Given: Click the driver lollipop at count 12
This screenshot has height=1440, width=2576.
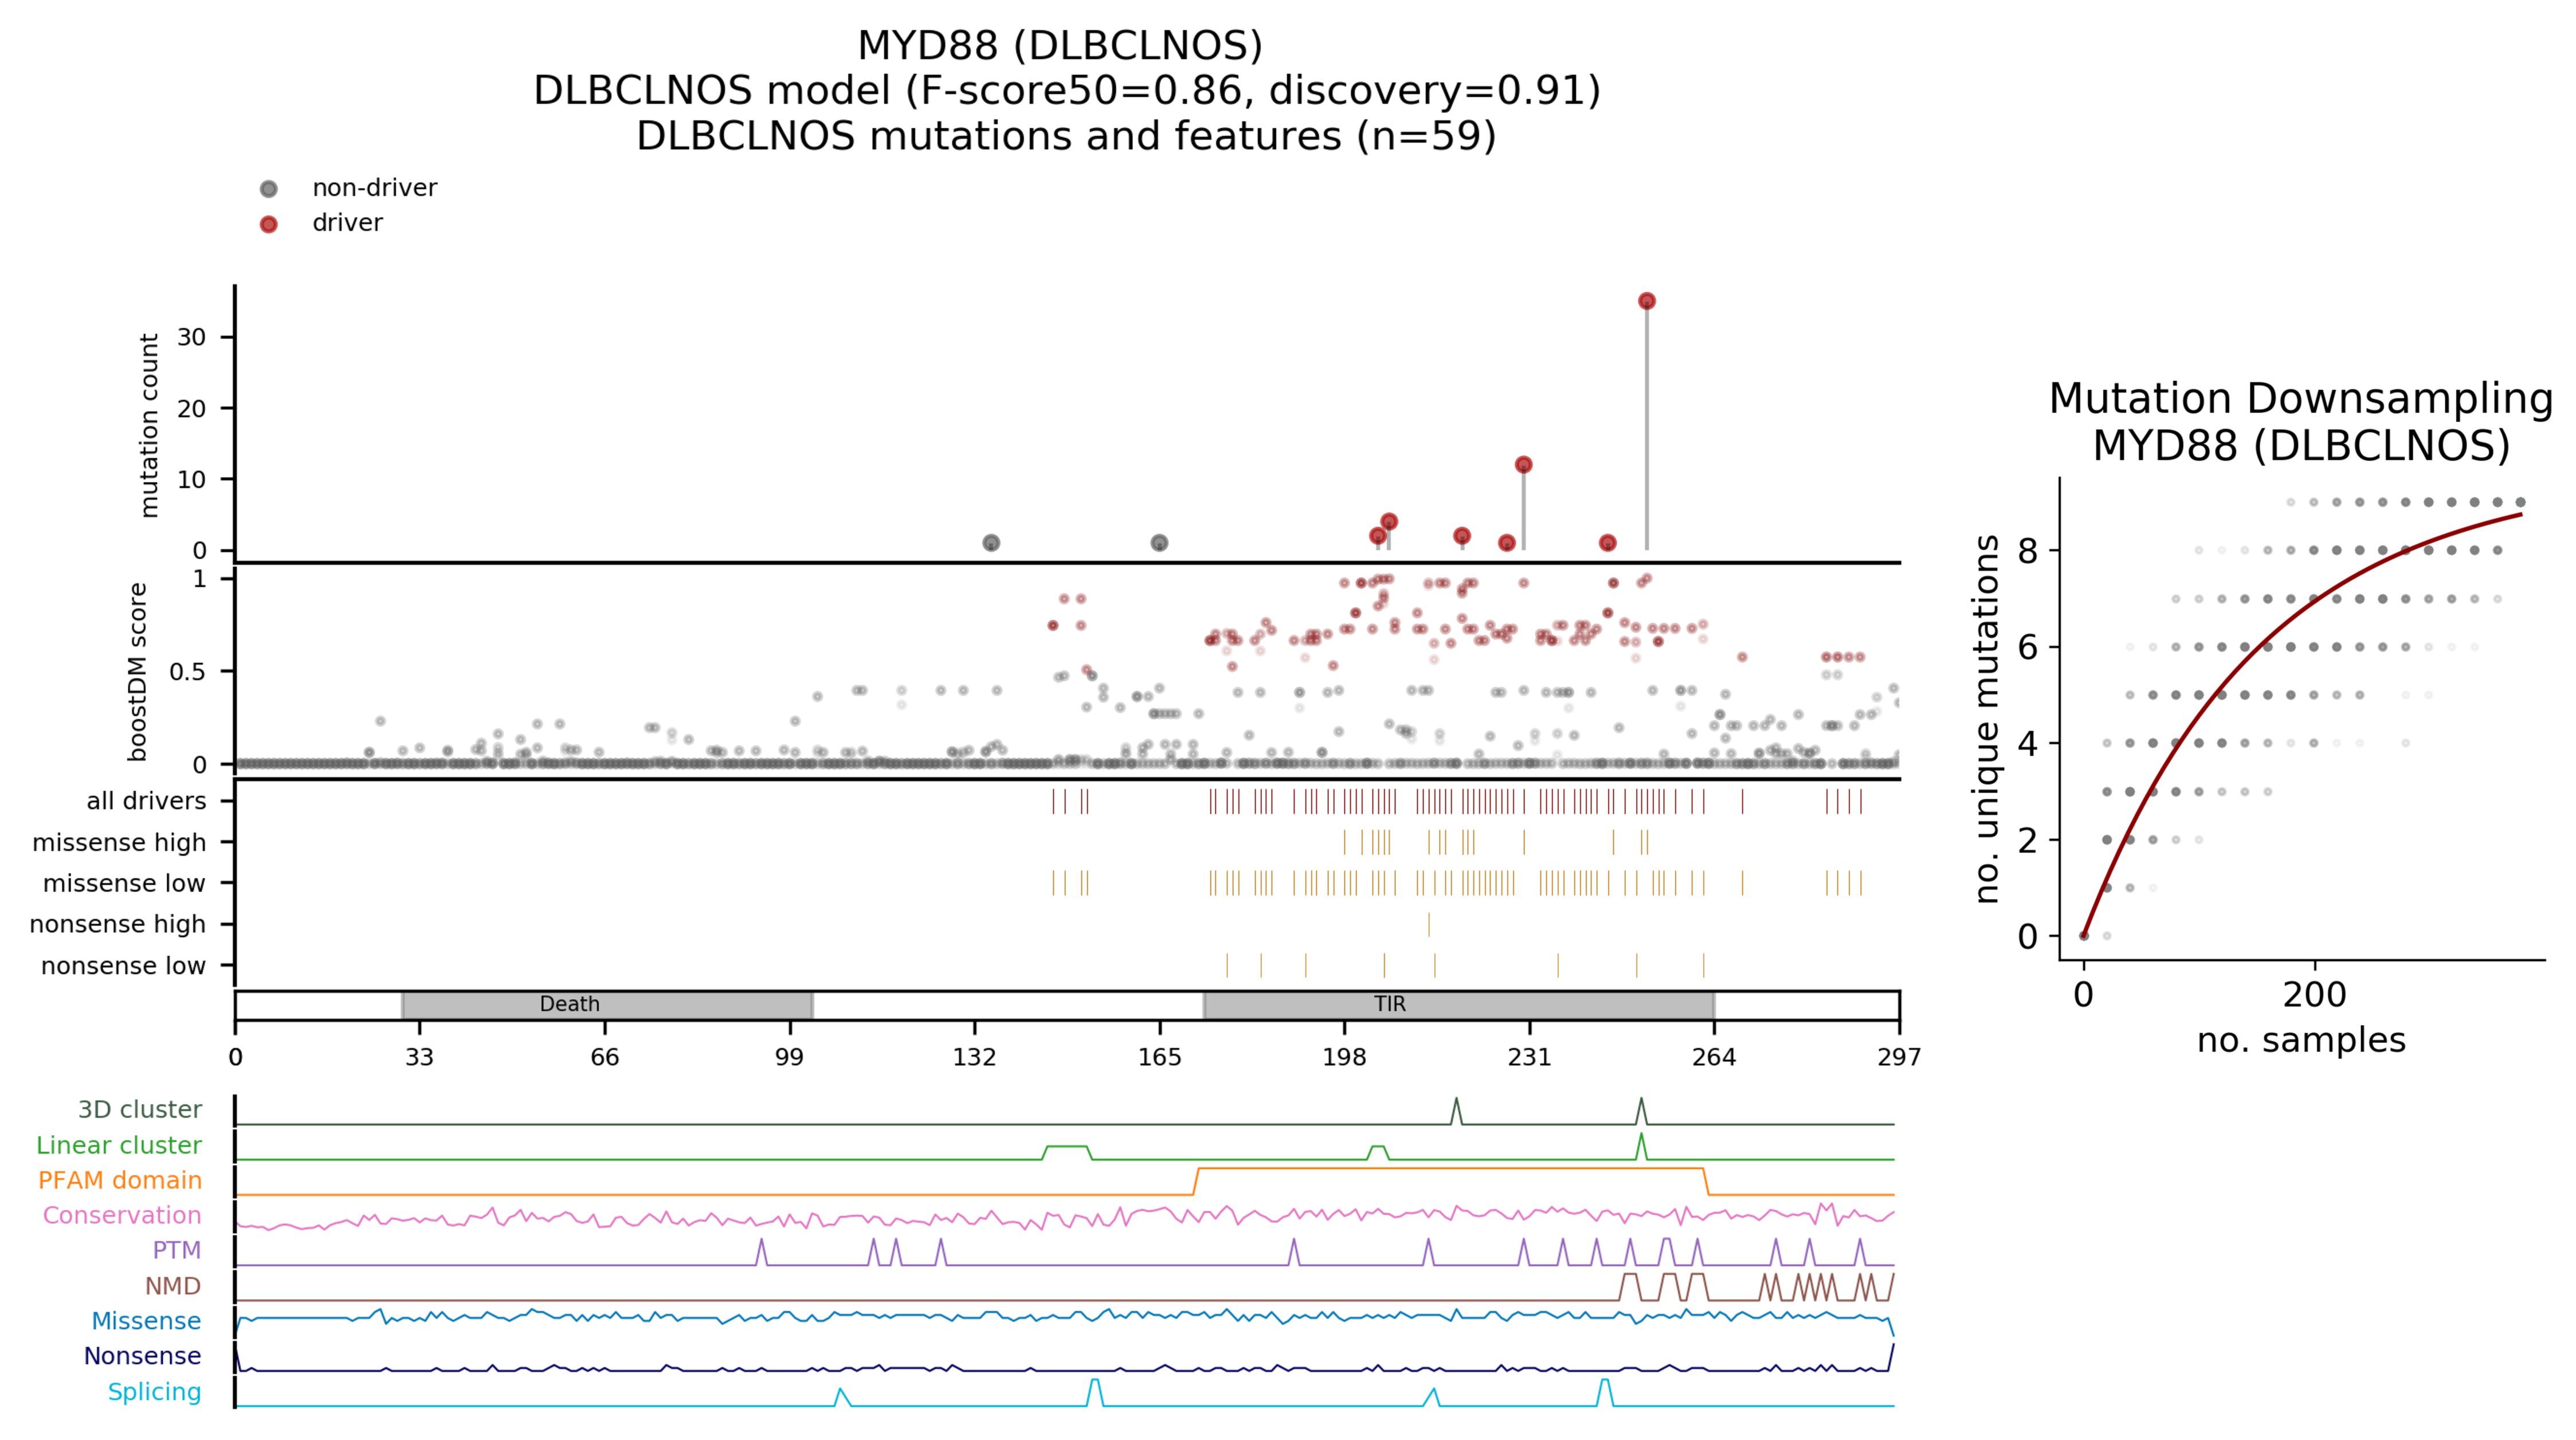Looking at the screenshot, I should point(1523,465).
